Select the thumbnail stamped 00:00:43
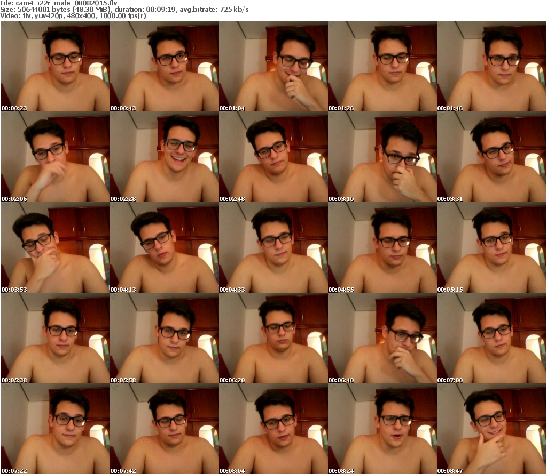Image resolution: width=547 pixels, height=474 pixels. [165, 66]
